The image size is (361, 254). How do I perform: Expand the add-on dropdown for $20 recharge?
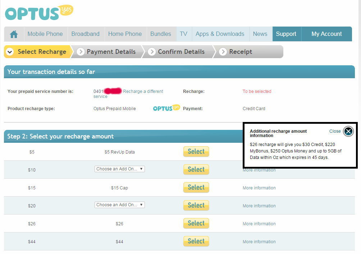[119, 205]
